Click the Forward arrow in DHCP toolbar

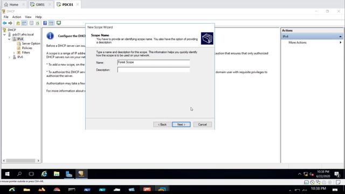[10, 23]
